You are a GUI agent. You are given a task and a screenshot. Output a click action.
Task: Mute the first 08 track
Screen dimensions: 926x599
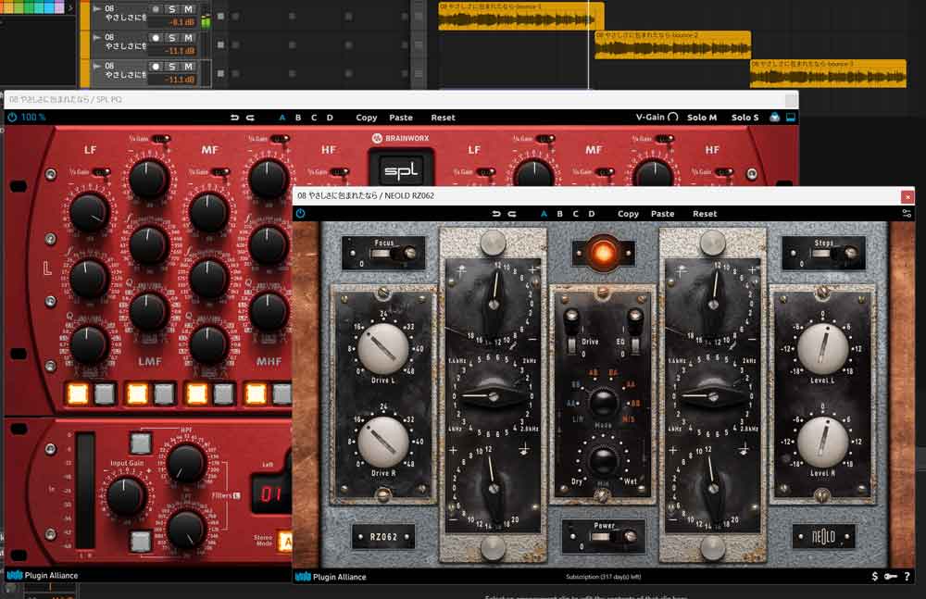pyautogui.click(x=188, y=9)
